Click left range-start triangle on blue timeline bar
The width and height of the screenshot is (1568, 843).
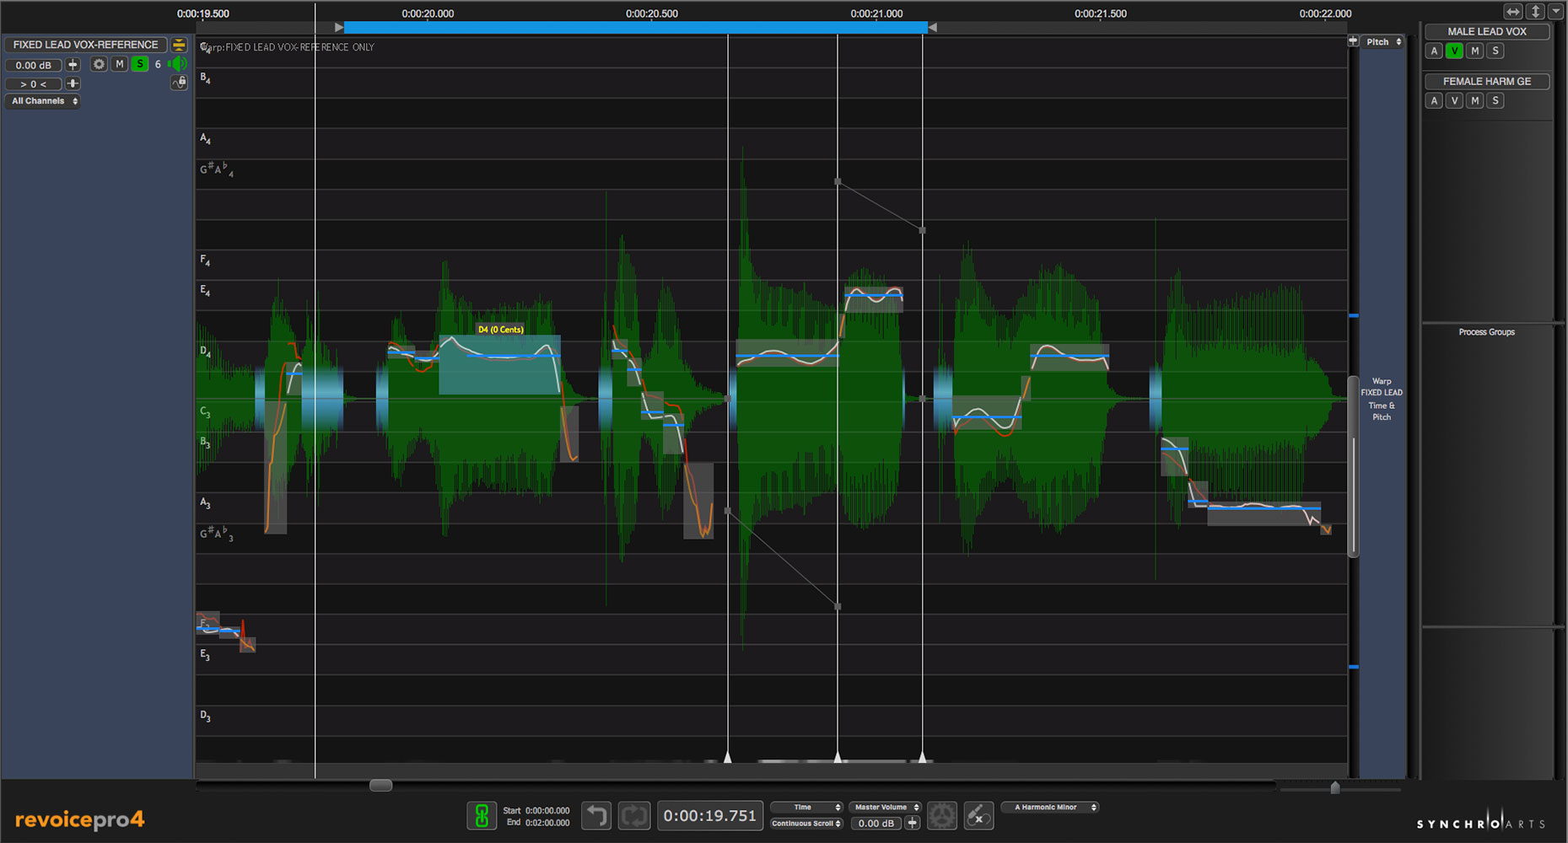pyautogui.click(x=339, y=28)
